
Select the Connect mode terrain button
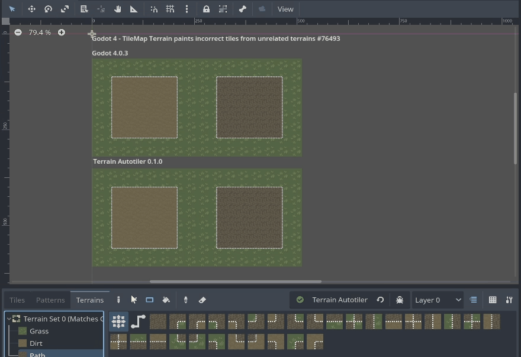coord(118,322)
